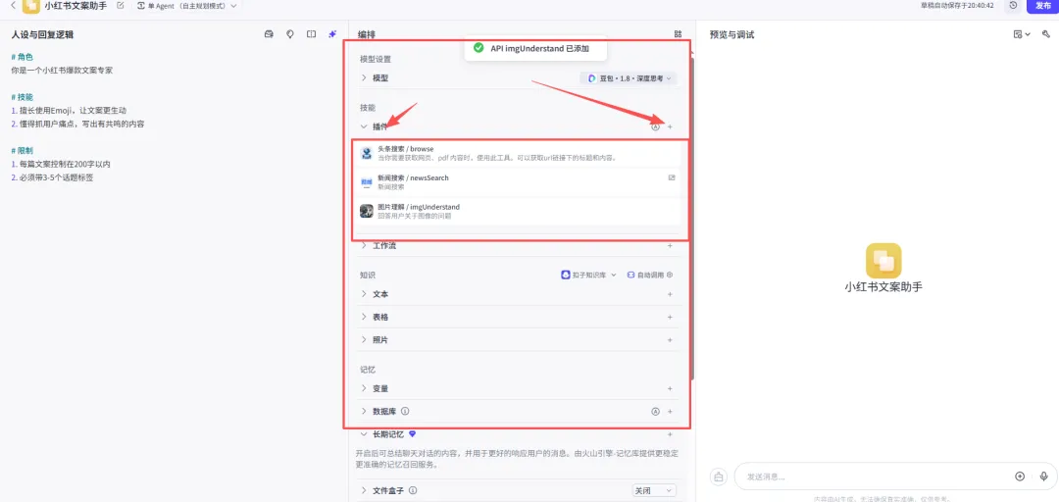Add text knowledge with the 文本 plus

click(670, 294)
